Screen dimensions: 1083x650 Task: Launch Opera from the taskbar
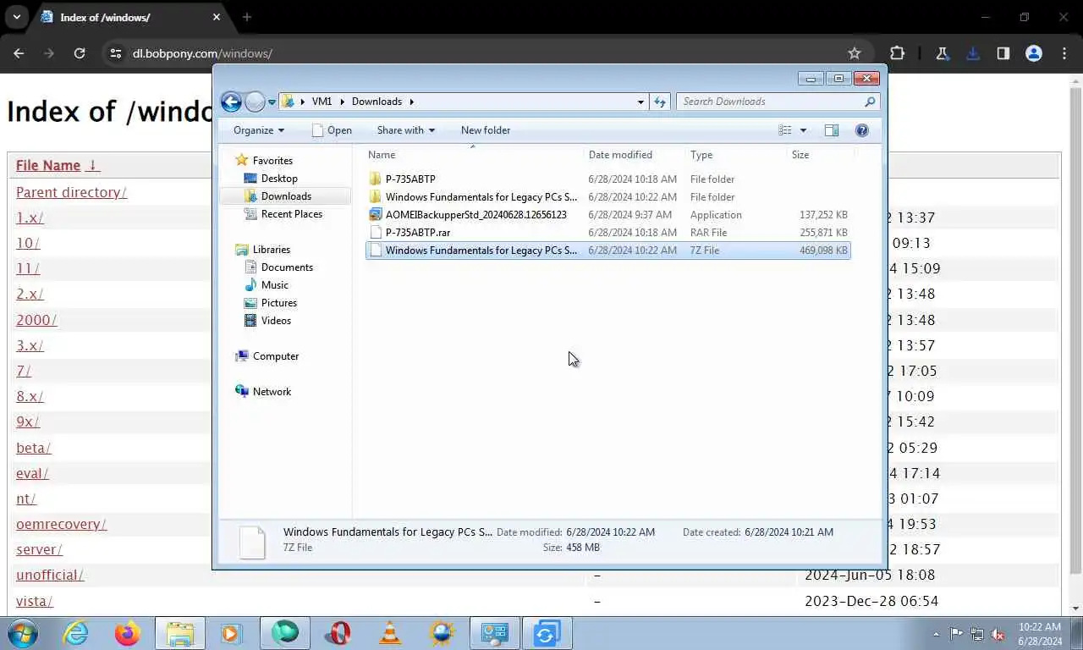click(338, 633)
